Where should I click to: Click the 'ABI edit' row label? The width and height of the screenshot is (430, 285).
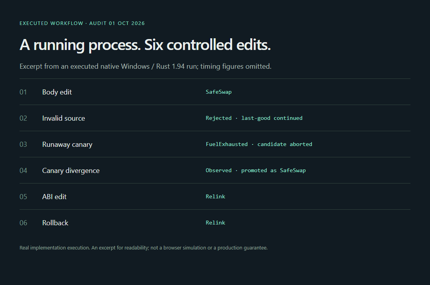pyautogui.click(x=54, y=196)
